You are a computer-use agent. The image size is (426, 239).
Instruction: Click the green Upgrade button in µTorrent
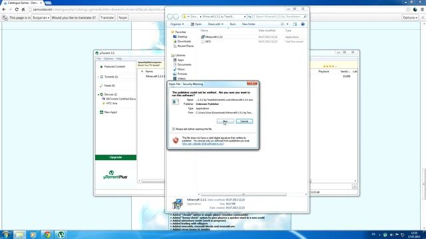click(x=116, y=157)
